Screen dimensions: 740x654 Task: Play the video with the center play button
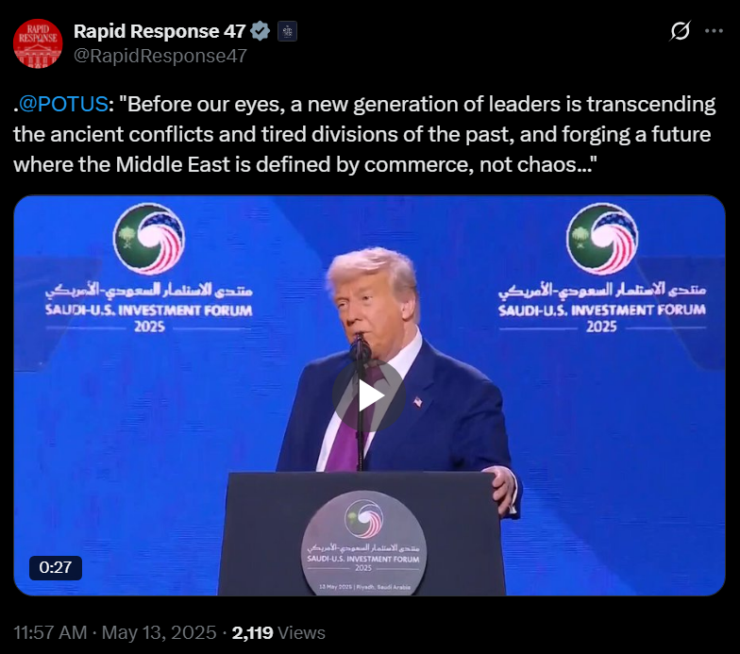click(368, 395)
